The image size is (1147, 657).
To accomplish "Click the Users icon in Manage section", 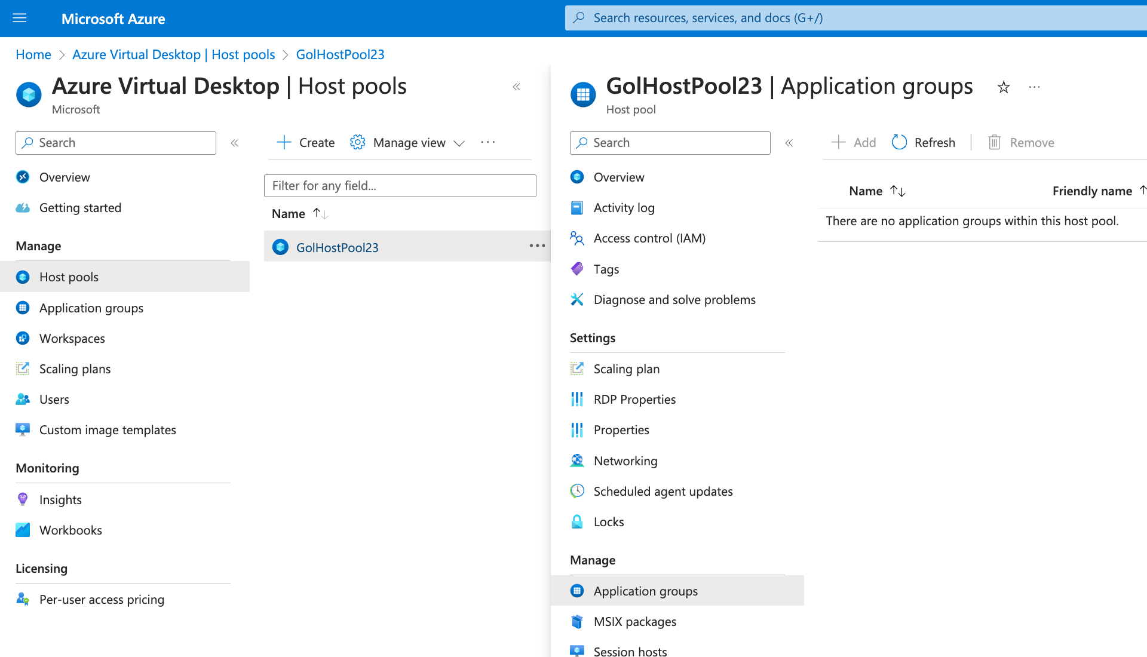I will click(x=23, y=399).
